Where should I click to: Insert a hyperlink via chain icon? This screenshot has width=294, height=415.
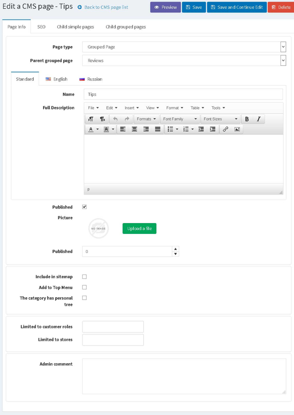click(225, 129)
